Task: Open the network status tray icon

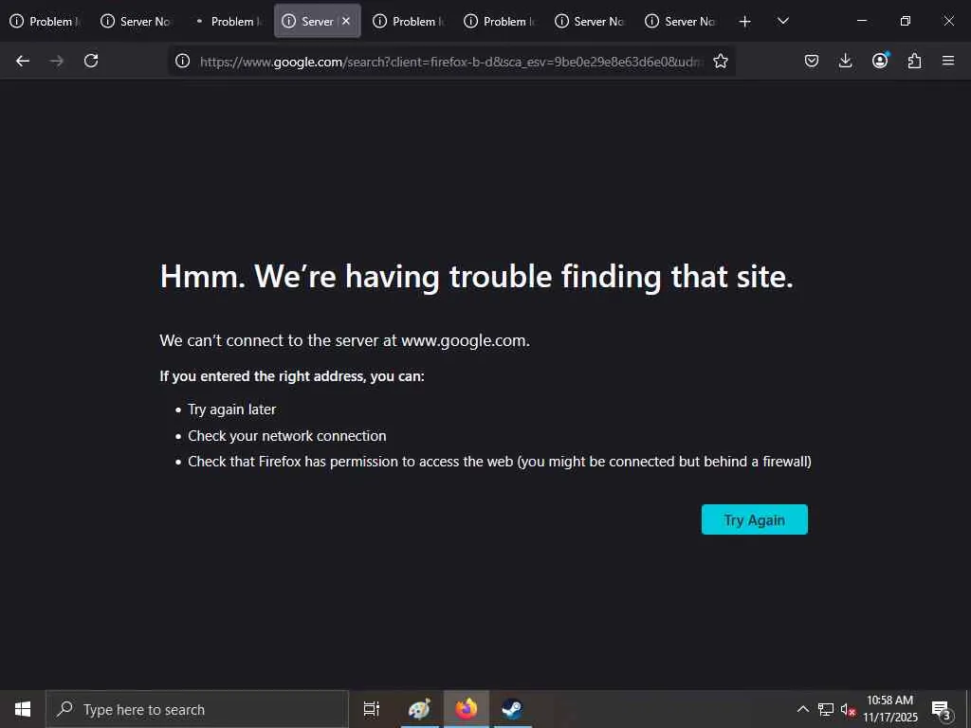Action: coord(826,709)
